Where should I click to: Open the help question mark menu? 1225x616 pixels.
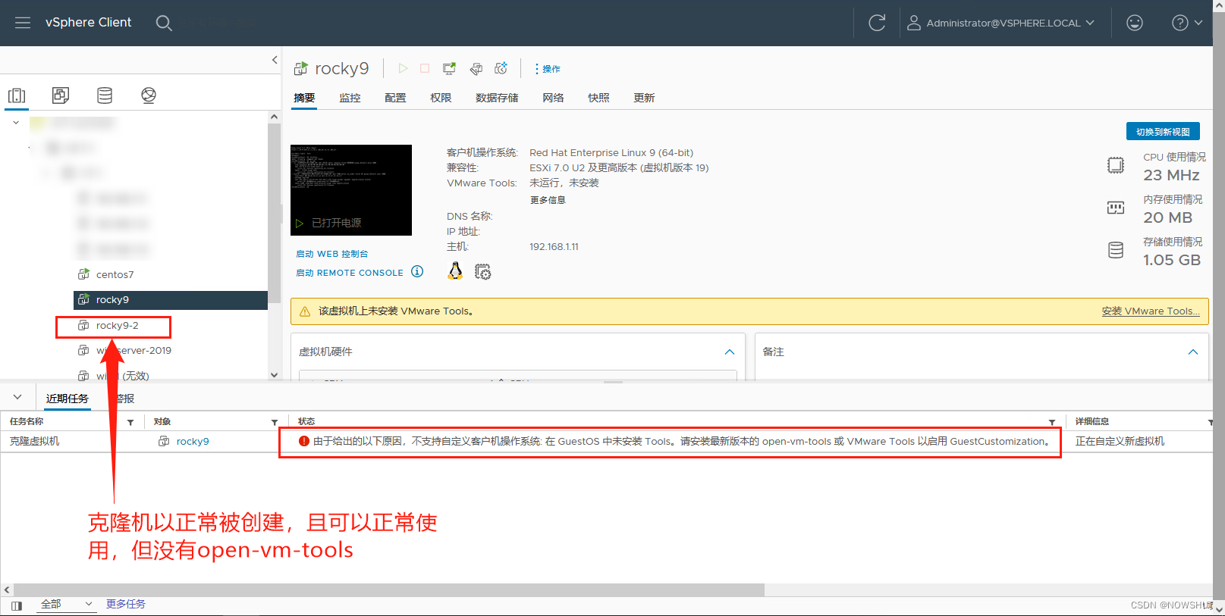click(1187, 23)
